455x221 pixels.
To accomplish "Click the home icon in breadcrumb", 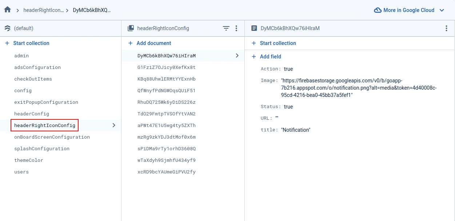I will pos(7,10).
